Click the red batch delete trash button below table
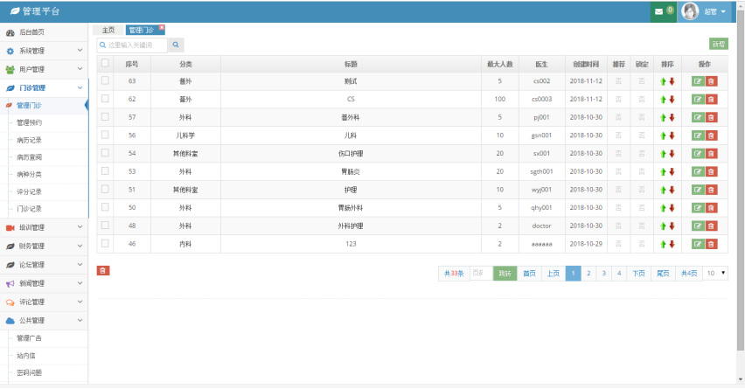Screen dimensions: 745x389 click(x=103, y=271)
